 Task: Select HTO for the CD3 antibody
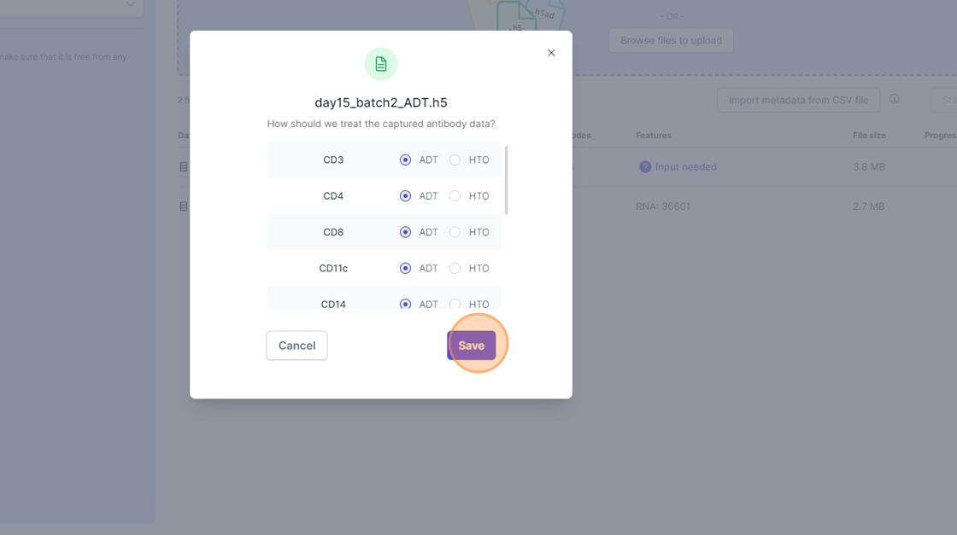(455, 160)
